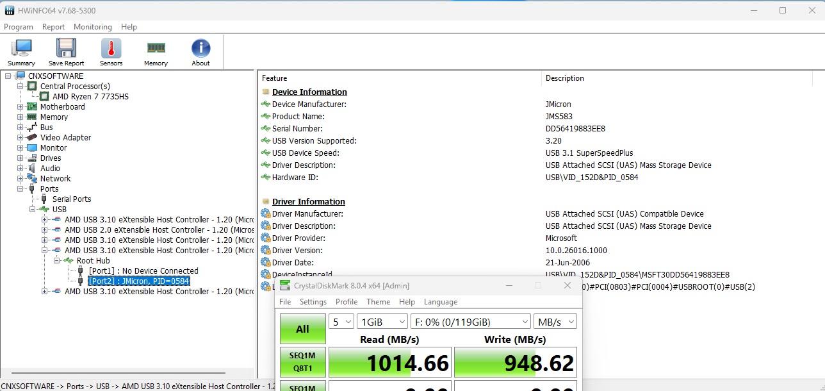The height and width of the screenshot is (391, 825).
Task: Expand the AMD USB 2.0 Host Controller node
Action: pyautogui.click(x=44, y=230)
